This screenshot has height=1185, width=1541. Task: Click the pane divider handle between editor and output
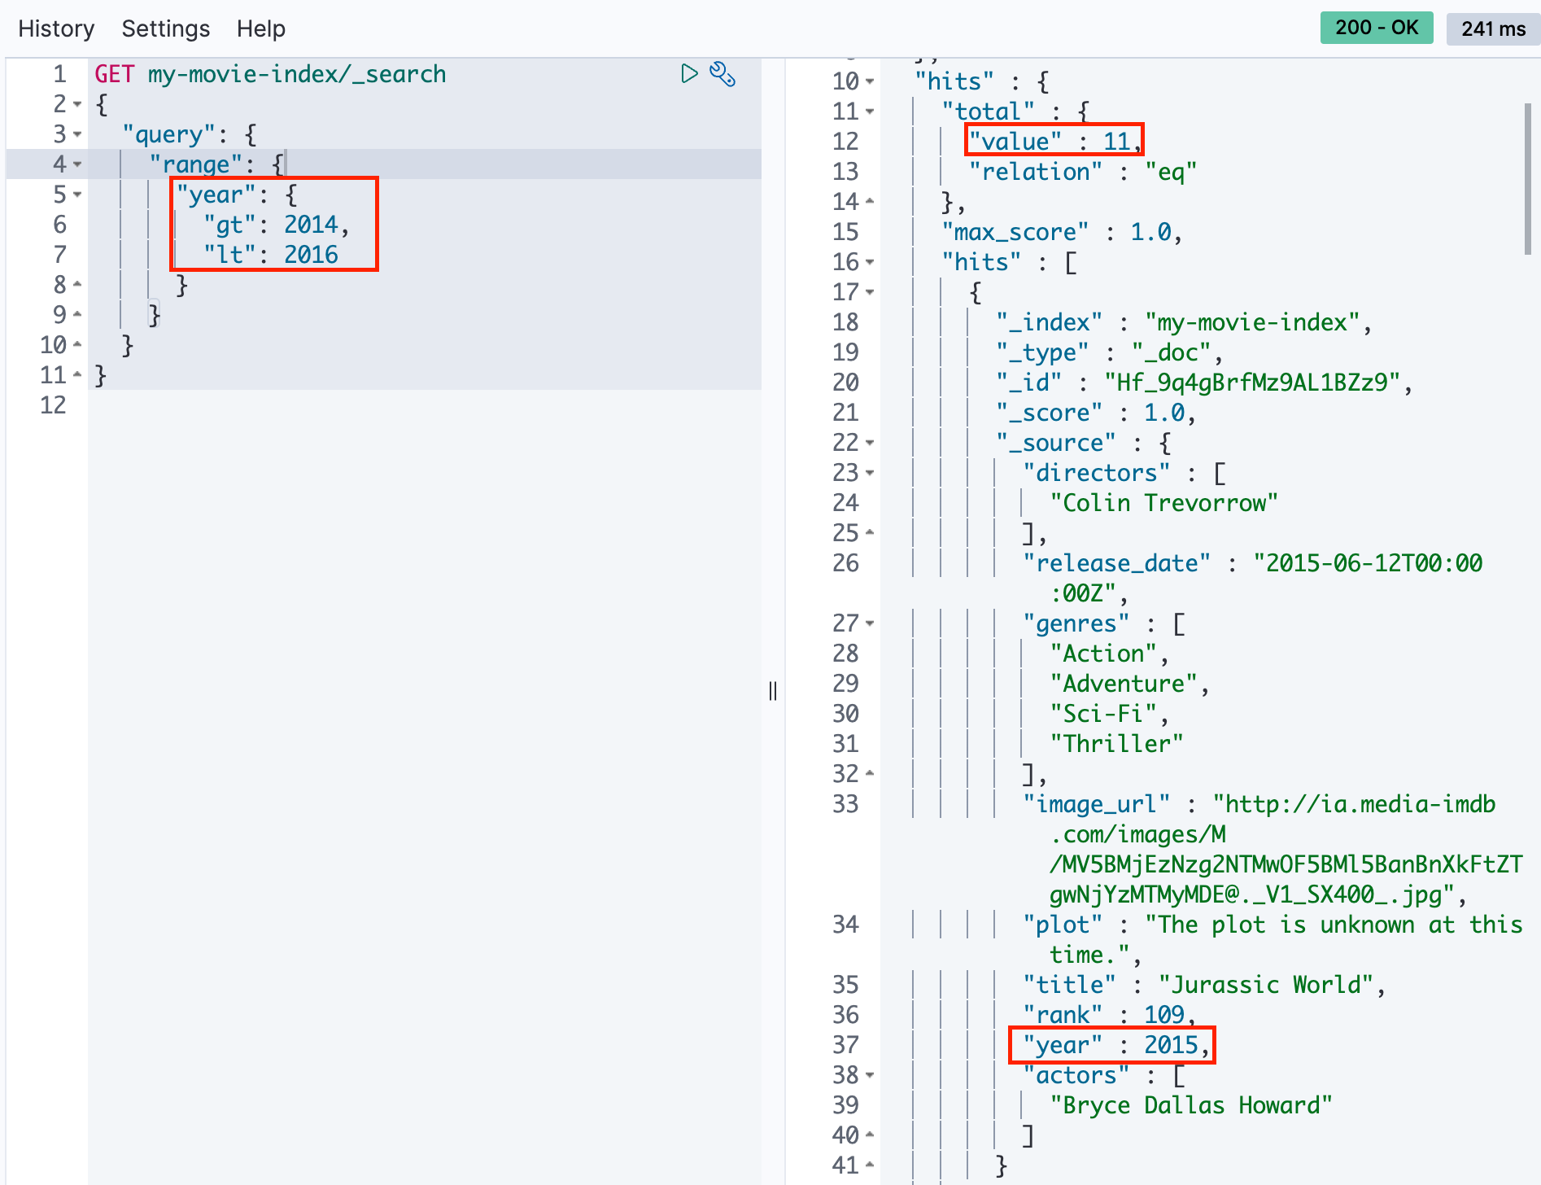coord(773,691)
